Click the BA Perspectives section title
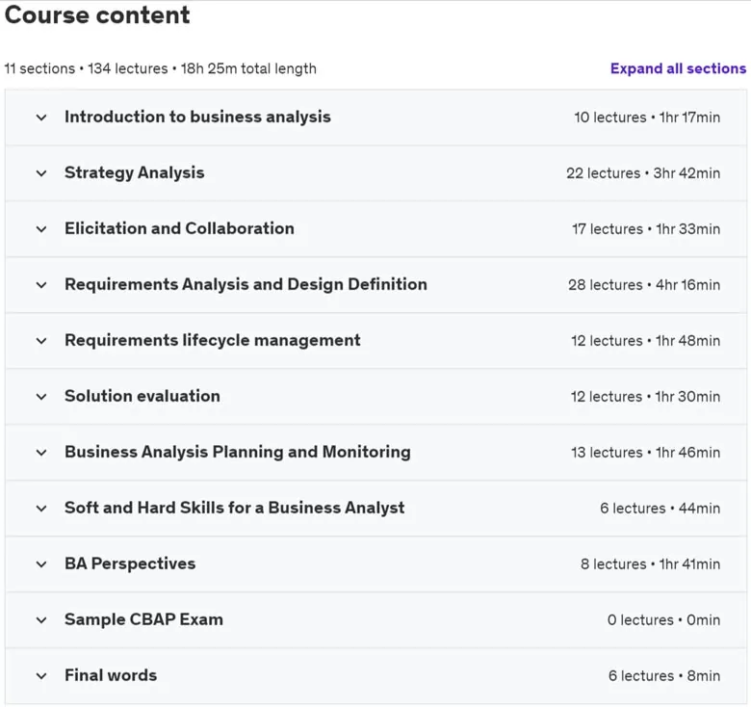The height and width of the screenshot is (707, 751). click(x=130, y=563)
